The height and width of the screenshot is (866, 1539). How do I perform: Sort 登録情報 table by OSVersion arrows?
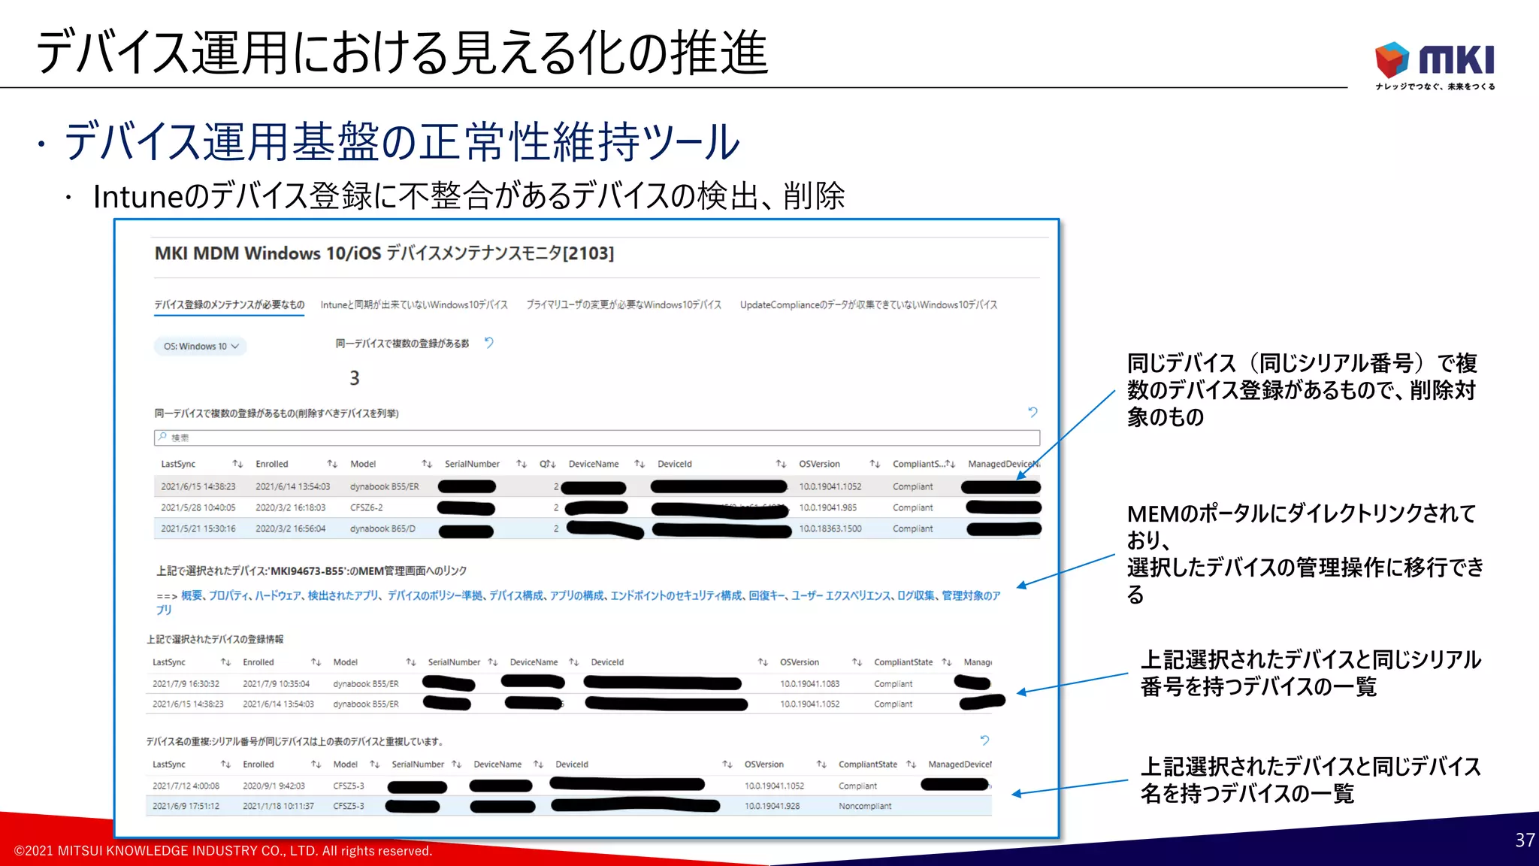pyautogui.click(x=857, y=662)
